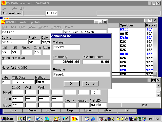Screen dimensions: 162x122
Task: Click the Zone field showing 15
Action: point(37,52)
